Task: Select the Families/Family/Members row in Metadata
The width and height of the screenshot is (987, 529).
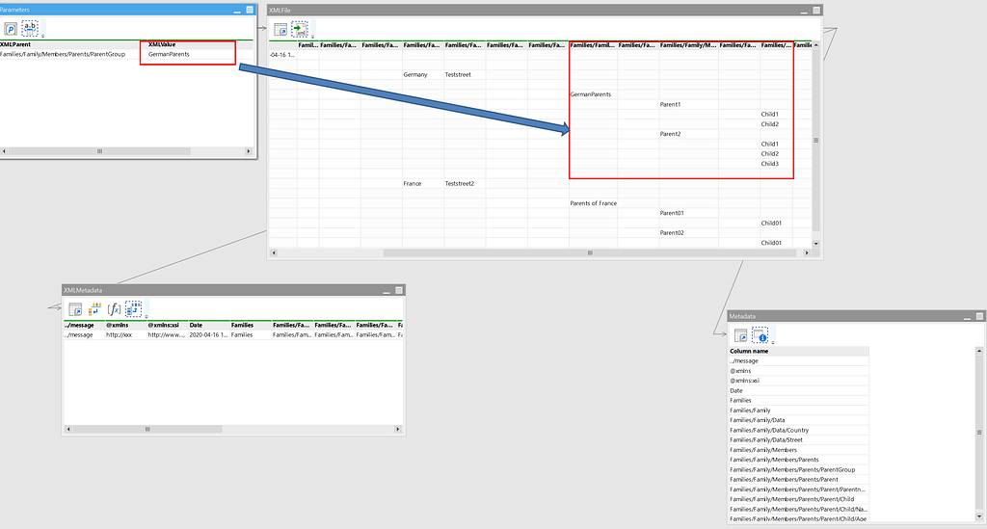Action: (x=799, y=450)
